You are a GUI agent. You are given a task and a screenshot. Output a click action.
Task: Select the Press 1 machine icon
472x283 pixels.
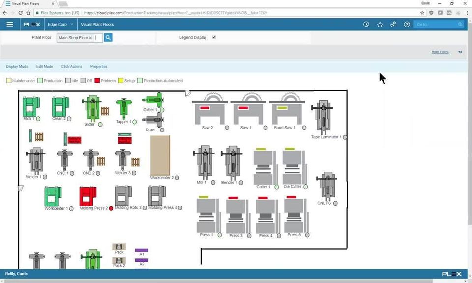click(x=208, y=214)
